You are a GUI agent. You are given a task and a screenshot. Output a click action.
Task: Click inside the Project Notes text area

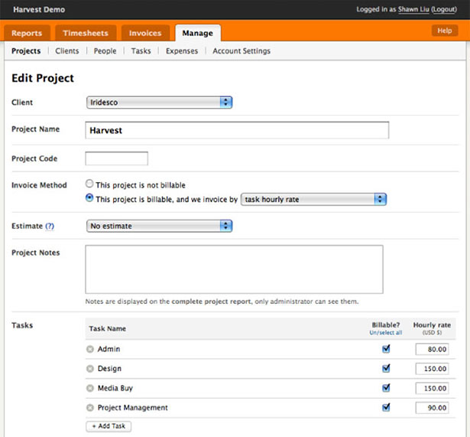pyautogui.click(x=234, y=269)
